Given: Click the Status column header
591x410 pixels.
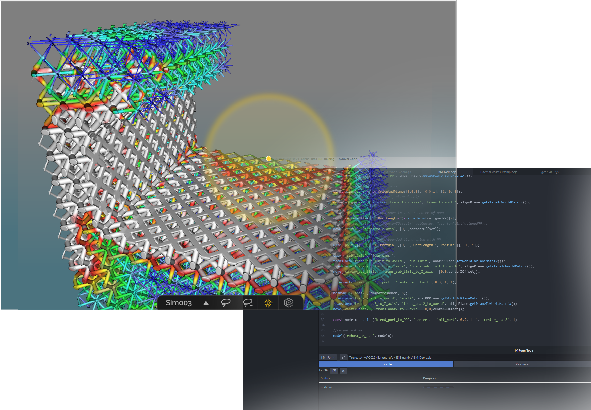Looking at the screenshot, I should 325,378.
